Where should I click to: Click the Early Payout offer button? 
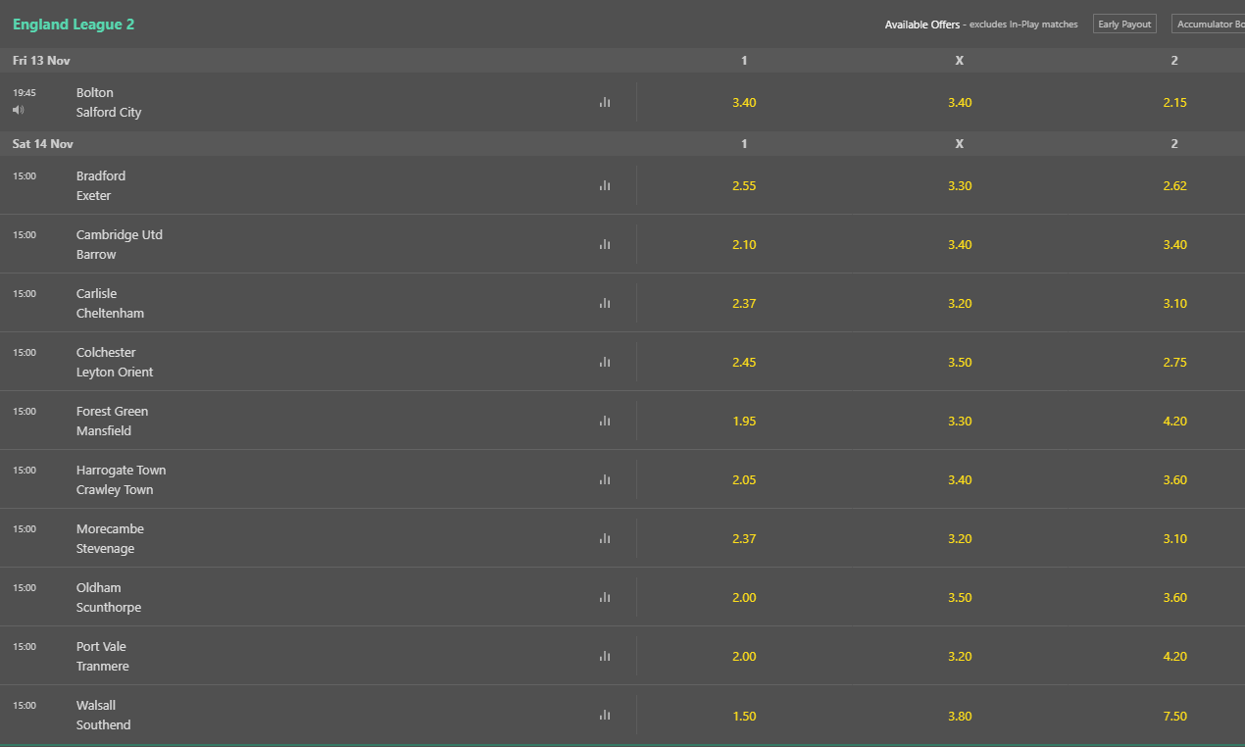pos(1124,24)
